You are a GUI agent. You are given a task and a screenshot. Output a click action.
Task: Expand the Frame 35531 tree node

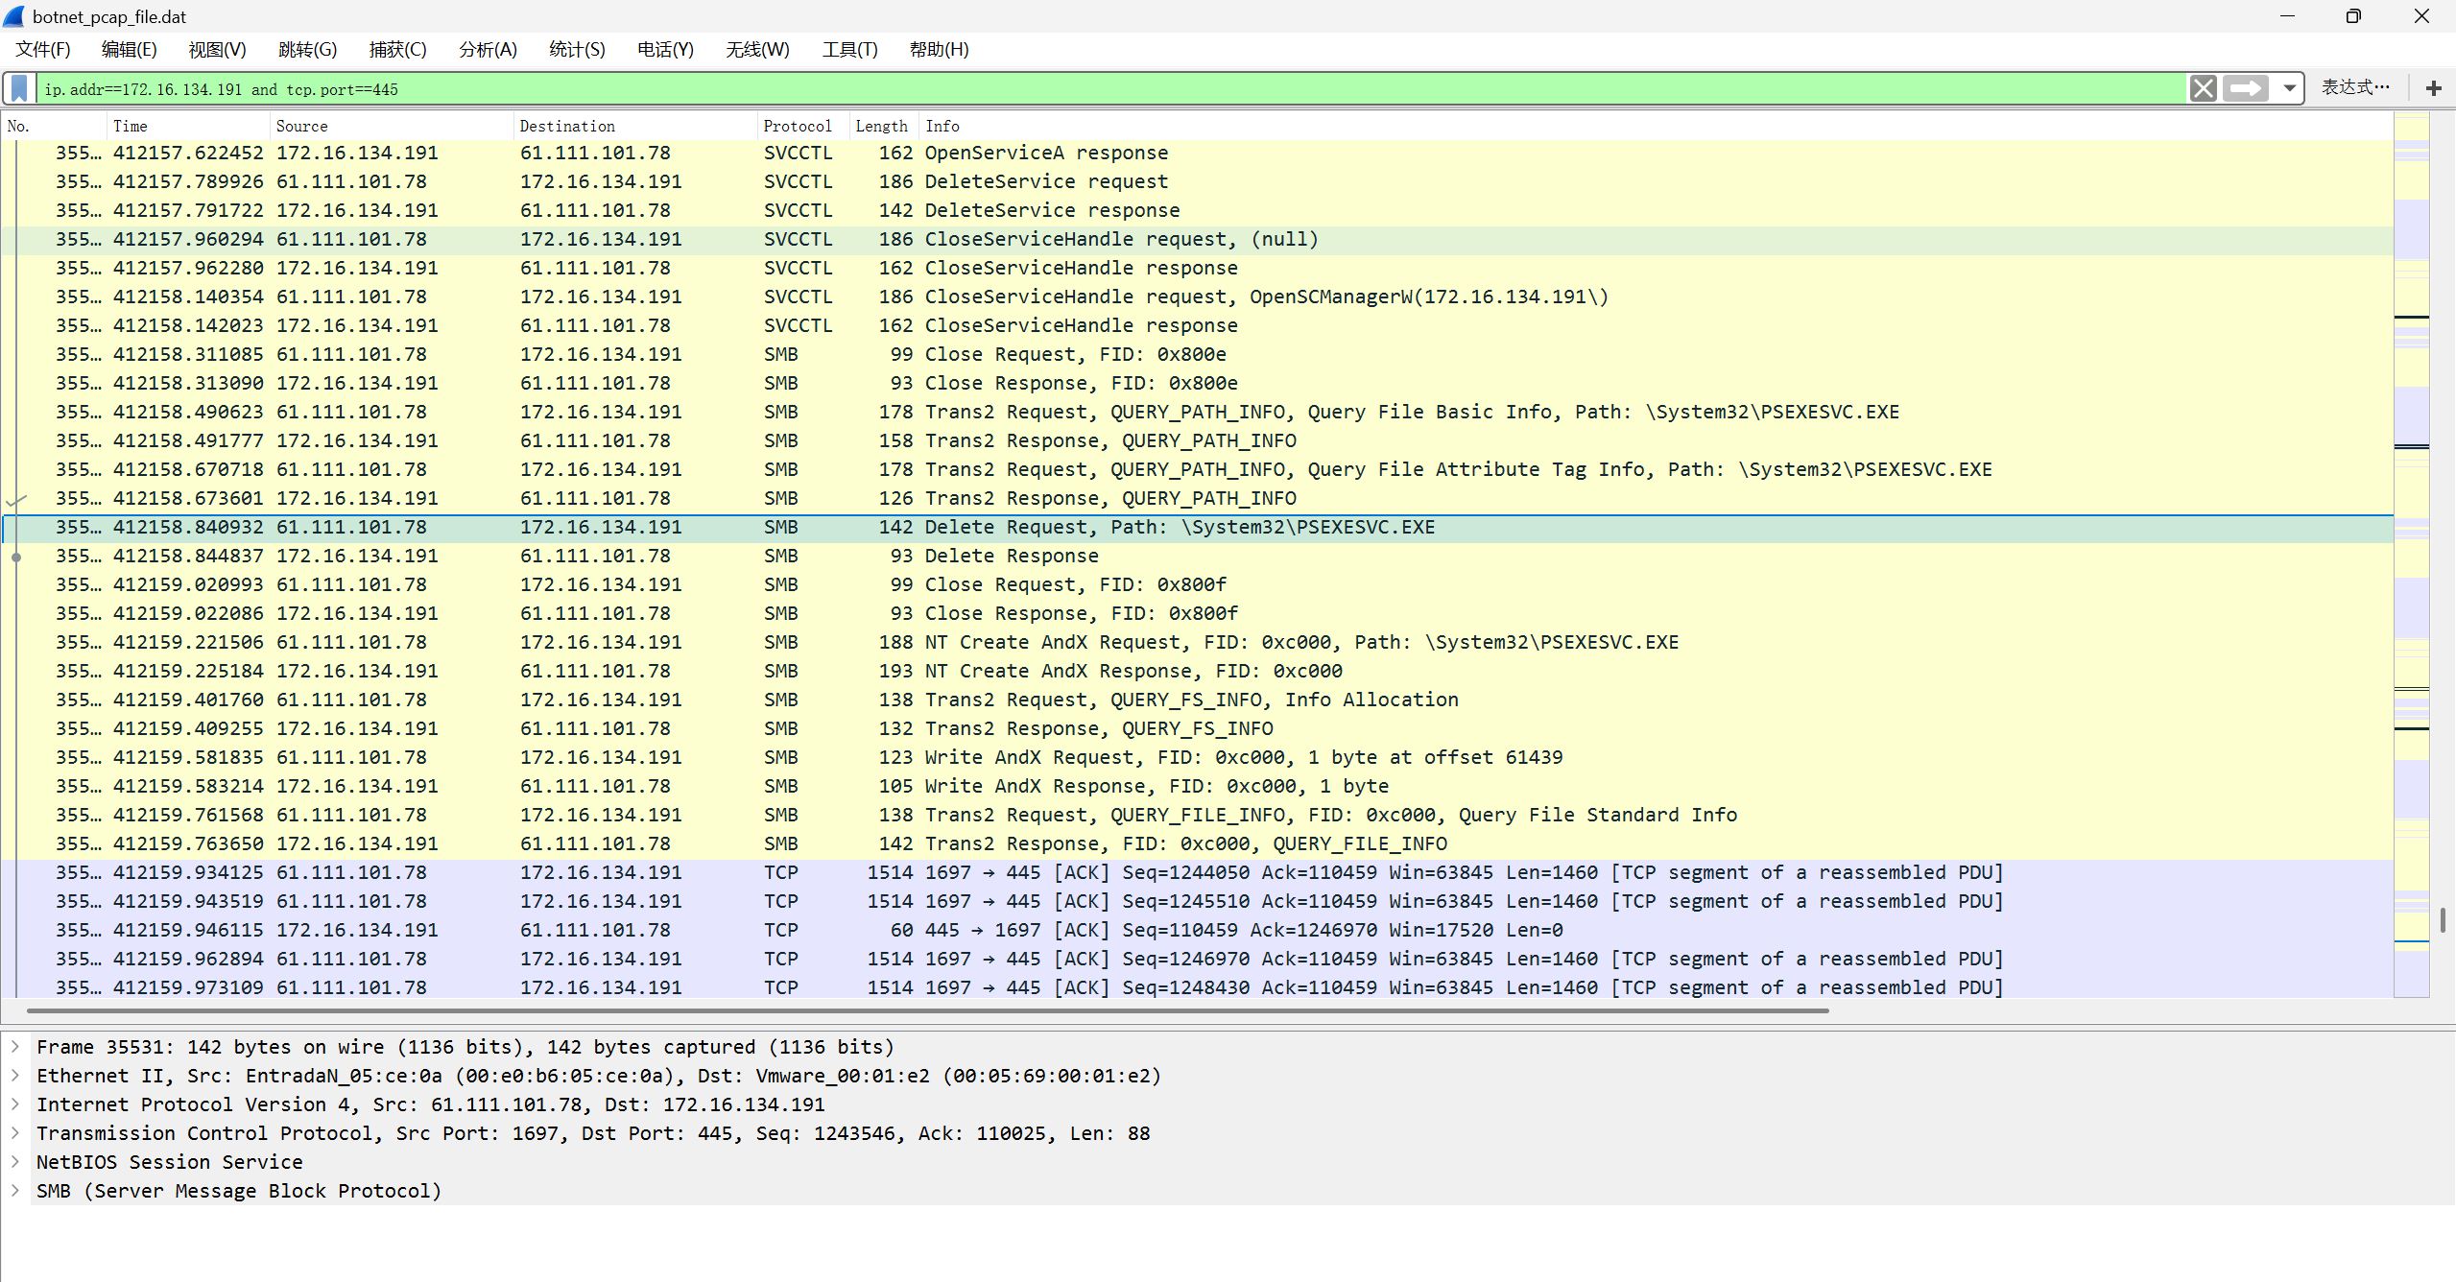(x=15, y=1047)
